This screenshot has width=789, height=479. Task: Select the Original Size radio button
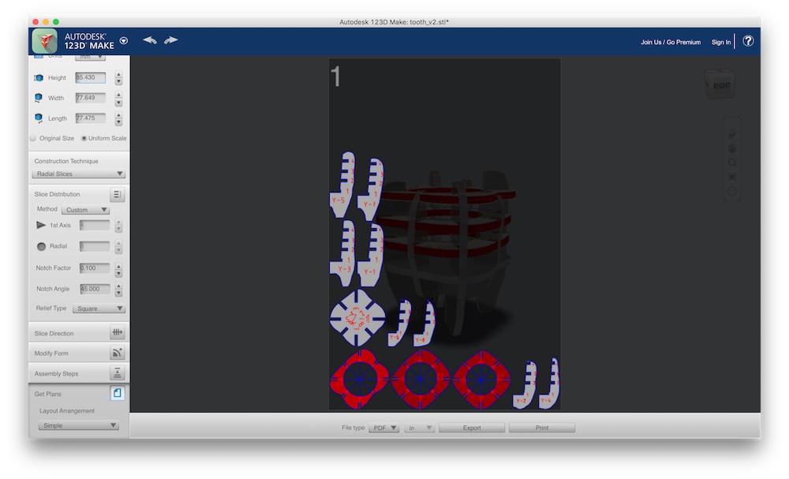(x=33, y=138)
